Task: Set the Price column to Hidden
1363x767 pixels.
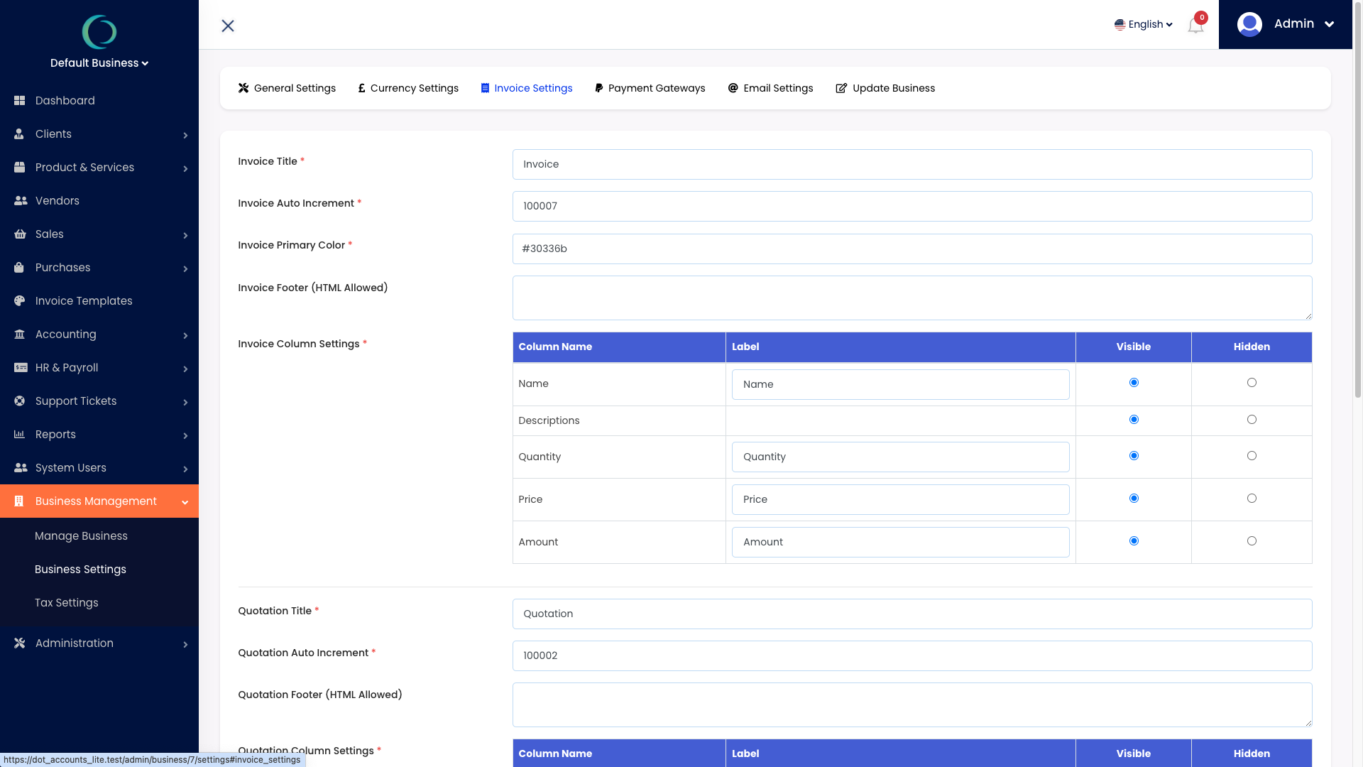Action: click(x=1252, y=498)
